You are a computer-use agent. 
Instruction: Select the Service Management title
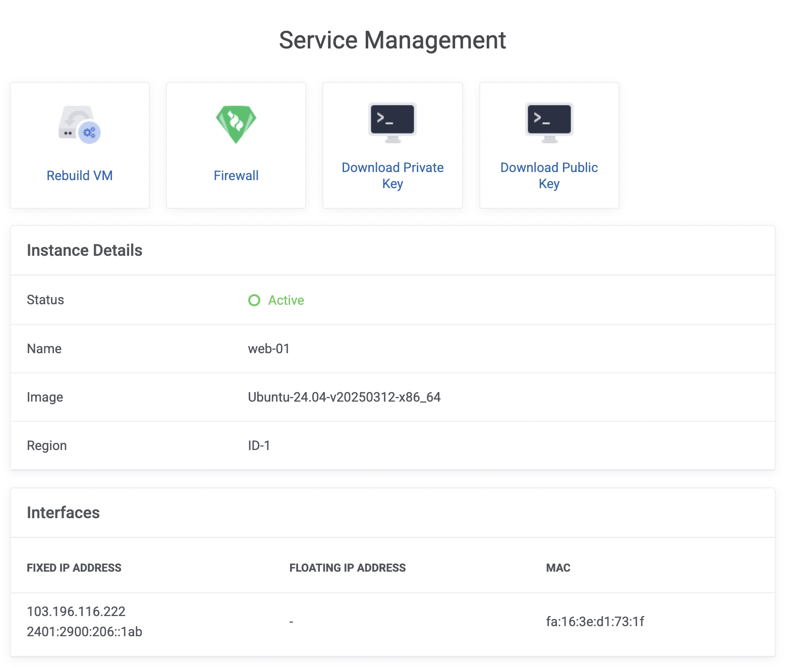coord(392,40)
